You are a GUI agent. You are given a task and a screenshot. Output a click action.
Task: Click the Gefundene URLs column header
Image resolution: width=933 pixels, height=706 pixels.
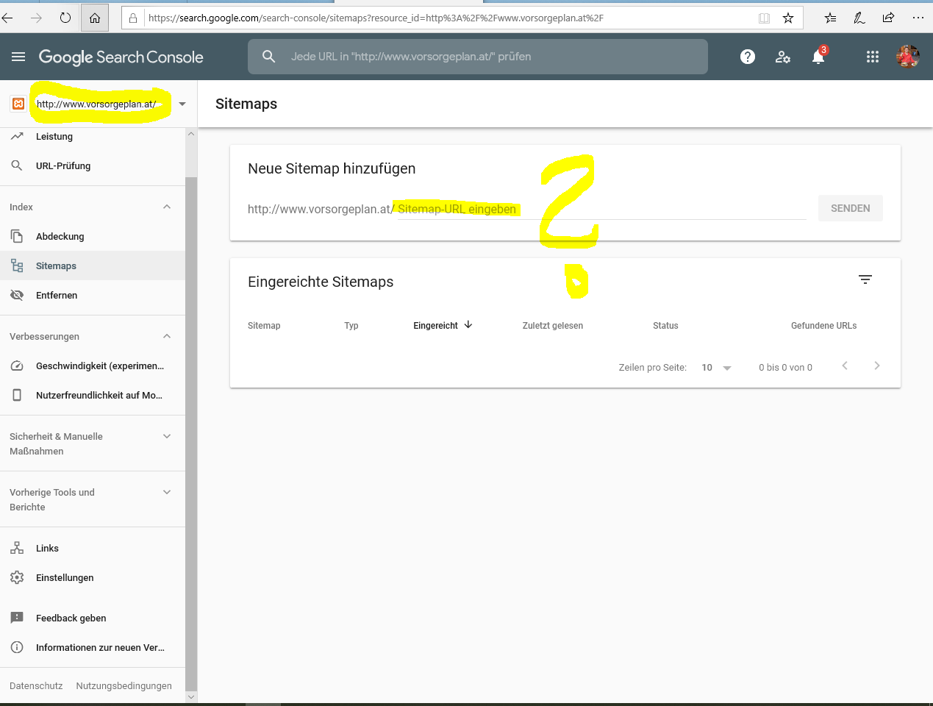[x=824, y=325]
